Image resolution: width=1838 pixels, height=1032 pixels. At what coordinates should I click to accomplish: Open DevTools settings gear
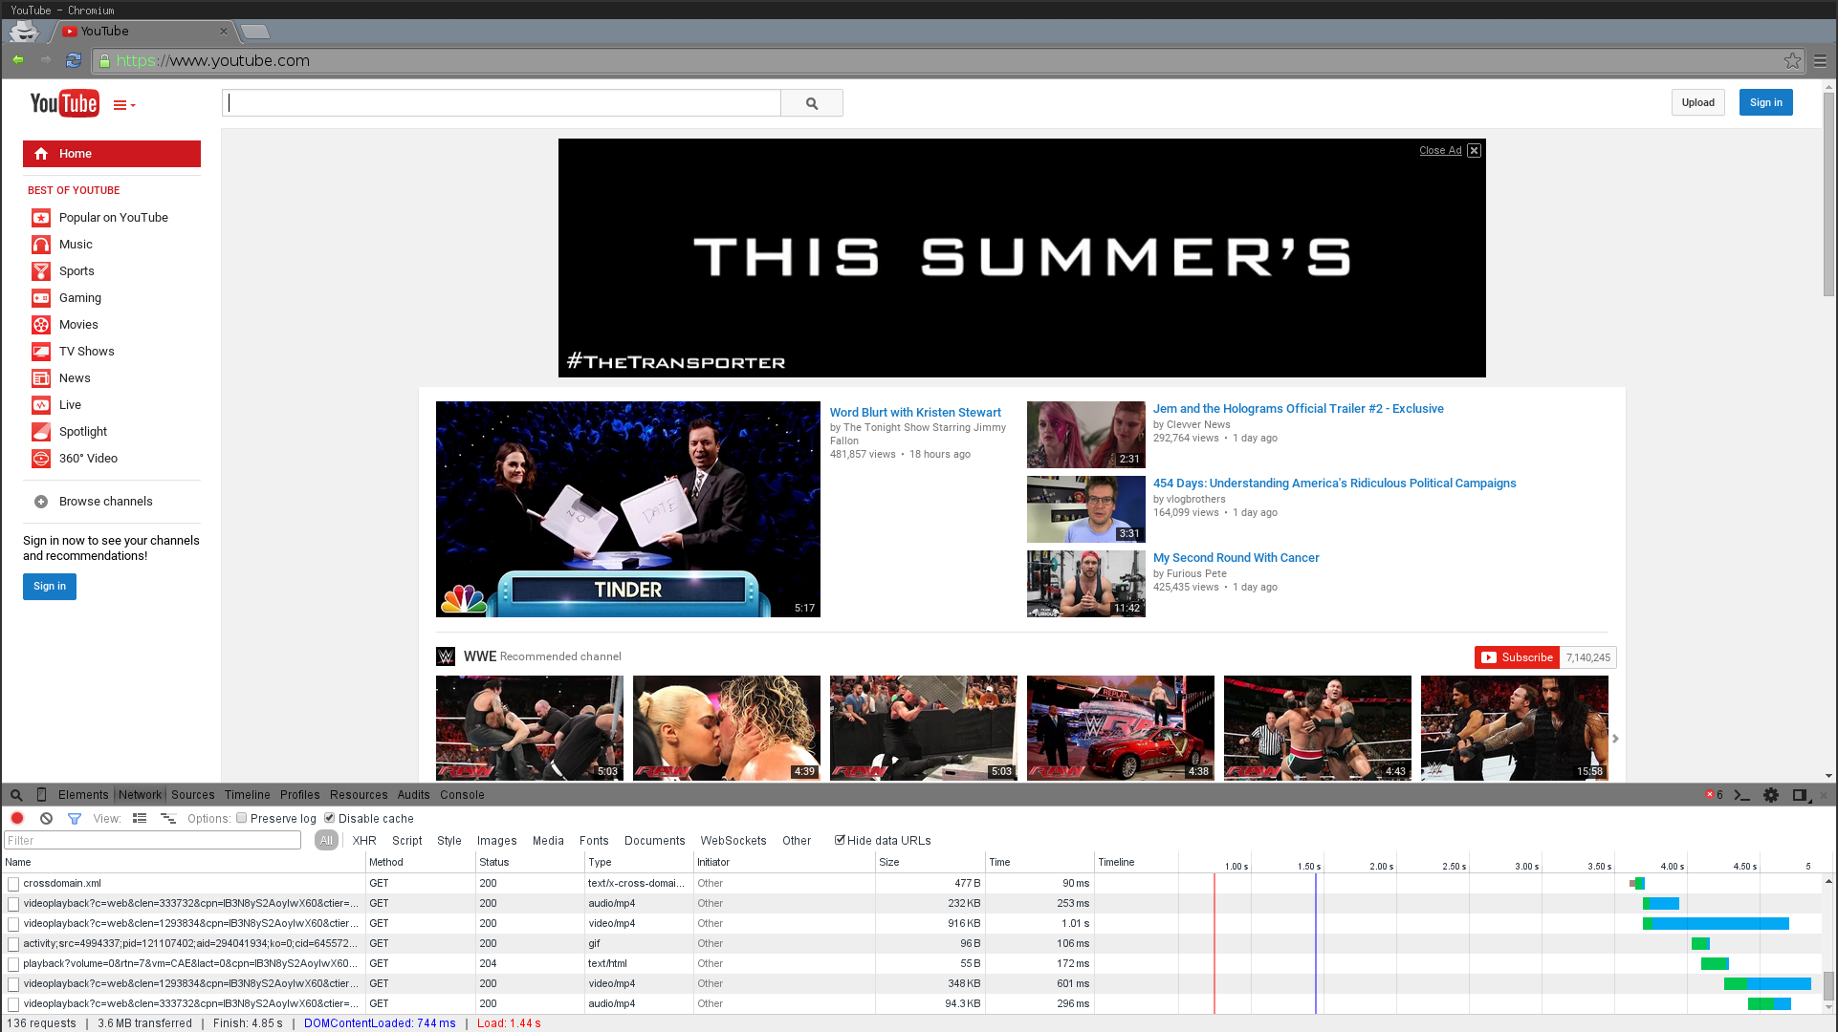[x=1771, y=794]
